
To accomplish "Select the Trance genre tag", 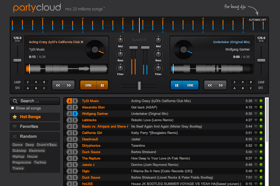I will 18,168.
